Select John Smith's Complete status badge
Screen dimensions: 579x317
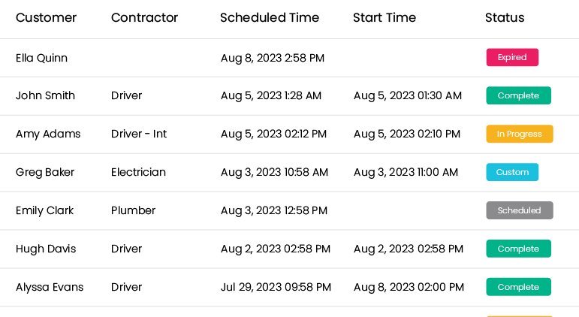point(518,95)
